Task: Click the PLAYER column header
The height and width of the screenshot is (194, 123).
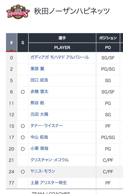Action: coord(62,48)
